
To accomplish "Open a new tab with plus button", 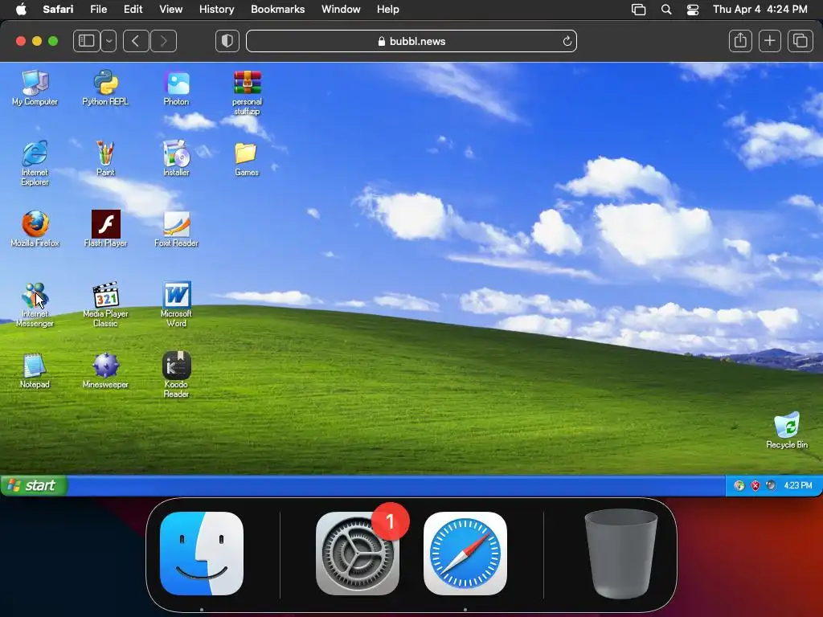I will tap(769, 41).
